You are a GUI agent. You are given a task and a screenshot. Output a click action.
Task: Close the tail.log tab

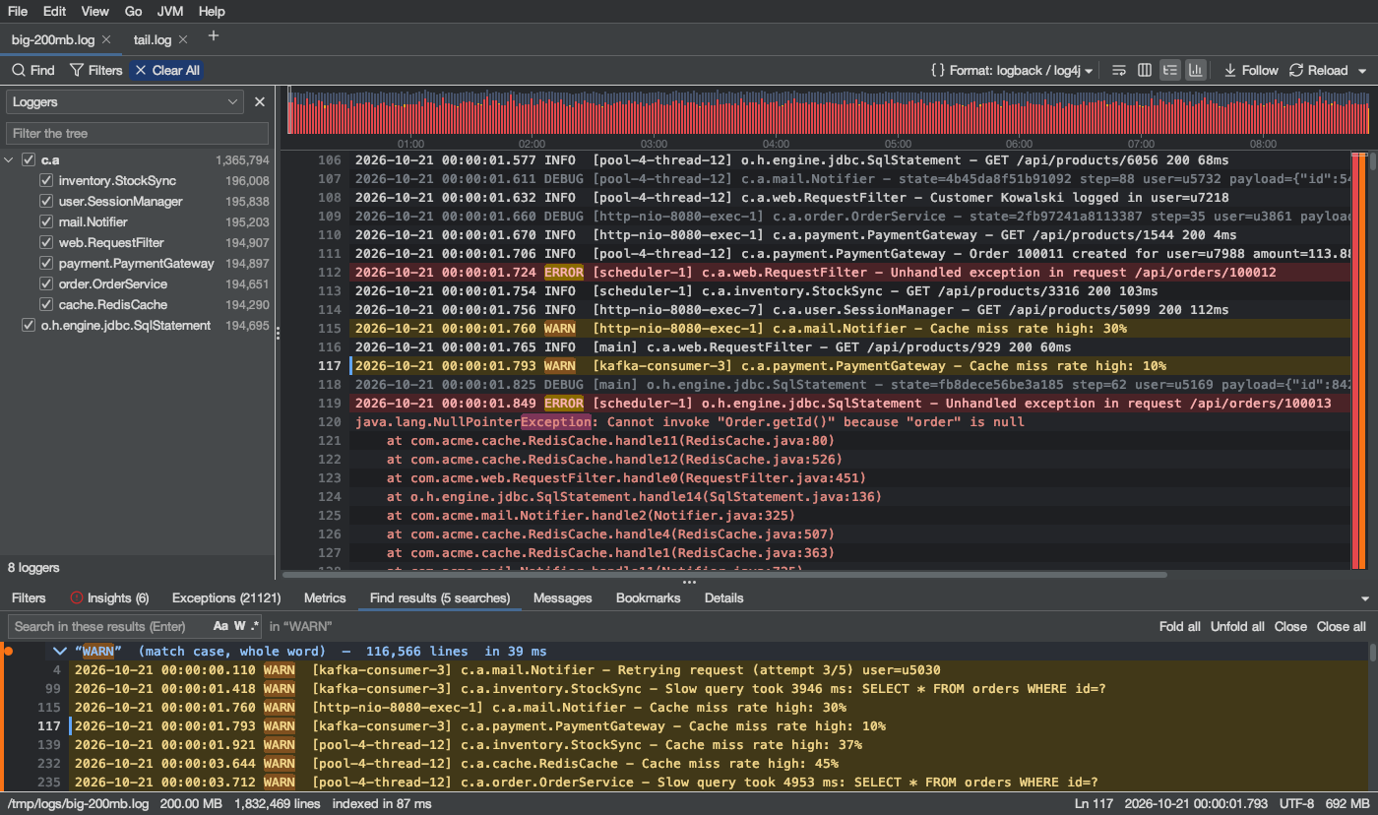183,39
